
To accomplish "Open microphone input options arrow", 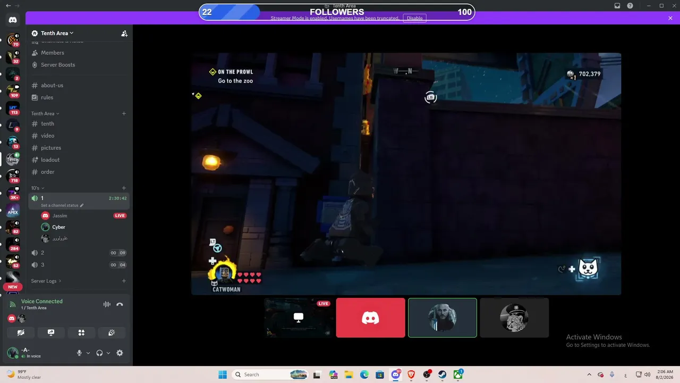I will [x=88, y=353].
